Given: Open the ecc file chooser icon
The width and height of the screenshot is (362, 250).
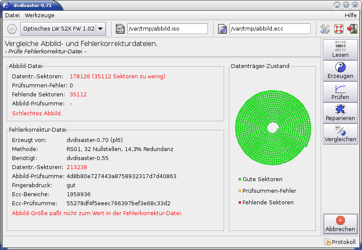Looking at the screenshot, I should click(222, 29).
